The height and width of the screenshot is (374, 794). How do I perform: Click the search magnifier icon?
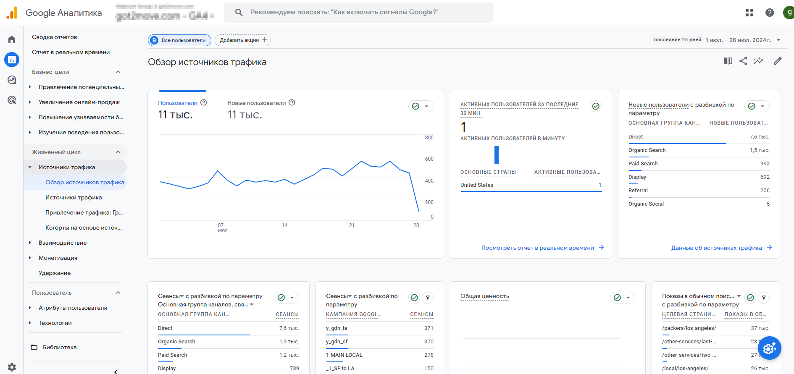[239, 12]
